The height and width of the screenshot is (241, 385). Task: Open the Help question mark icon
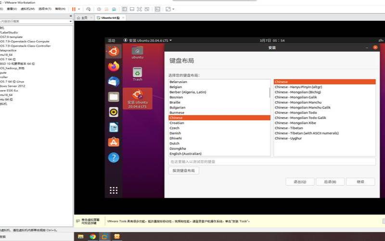point(114,158)
